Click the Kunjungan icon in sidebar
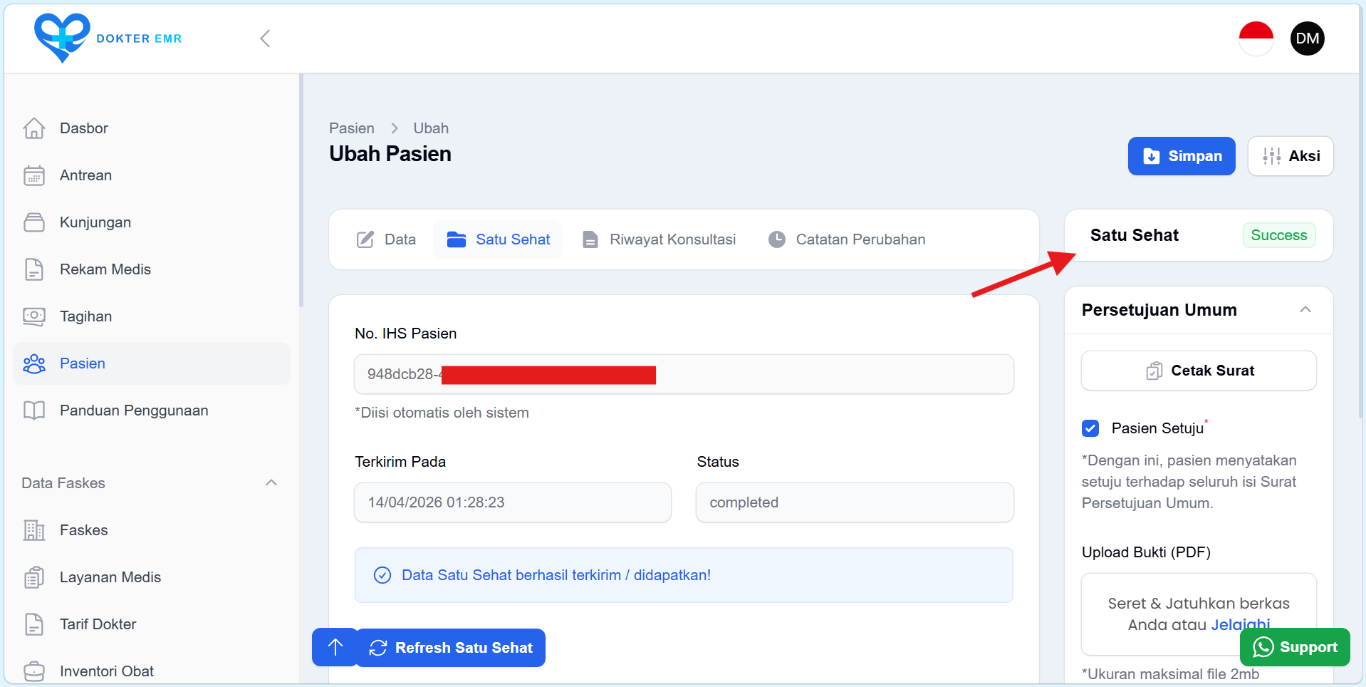 coord(34,222)
